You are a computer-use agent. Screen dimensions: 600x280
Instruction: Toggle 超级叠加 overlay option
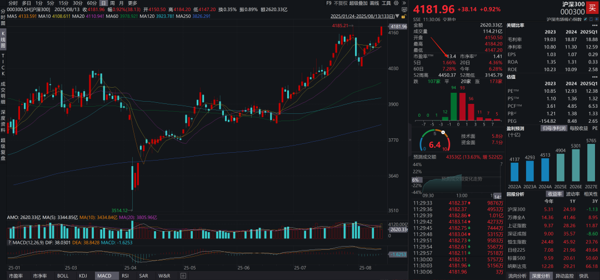point(358,3)
